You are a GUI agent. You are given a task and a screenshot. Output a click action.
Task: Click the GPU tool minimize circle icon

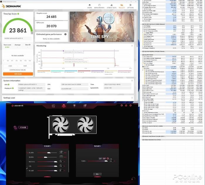(x=126, y=106)
